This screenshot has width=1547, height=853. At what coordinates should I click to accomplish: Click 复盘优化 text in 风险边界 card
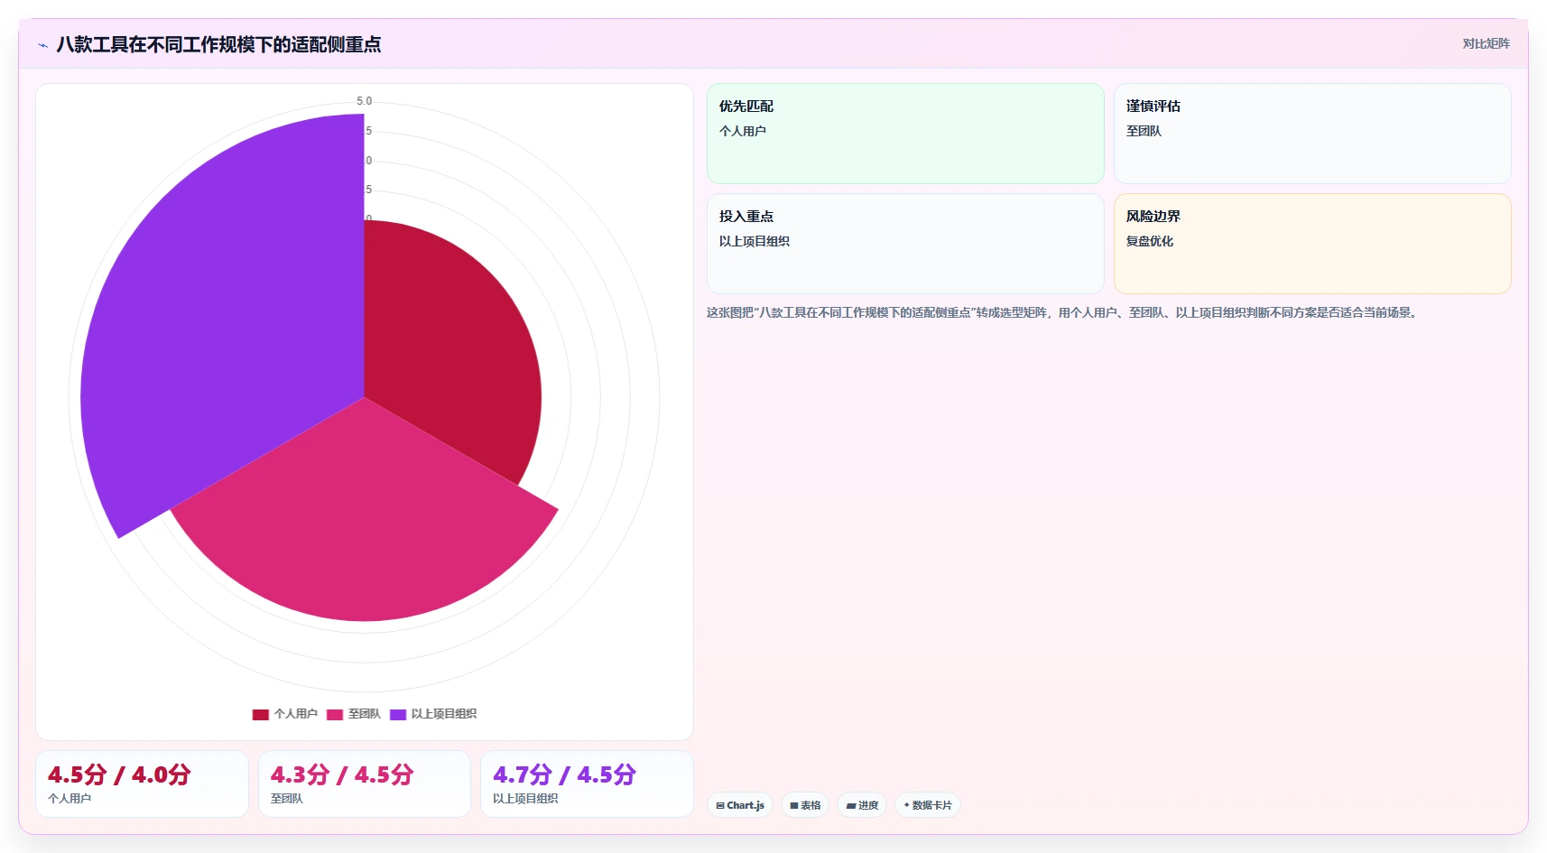coord(1150,241)
